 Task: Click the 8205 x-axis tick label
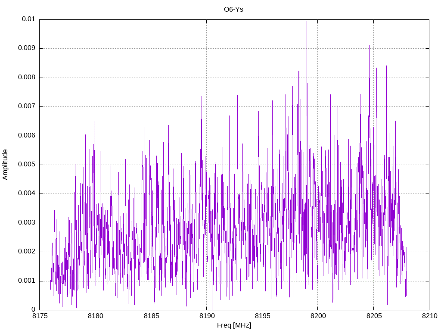(x=374, y=316)
